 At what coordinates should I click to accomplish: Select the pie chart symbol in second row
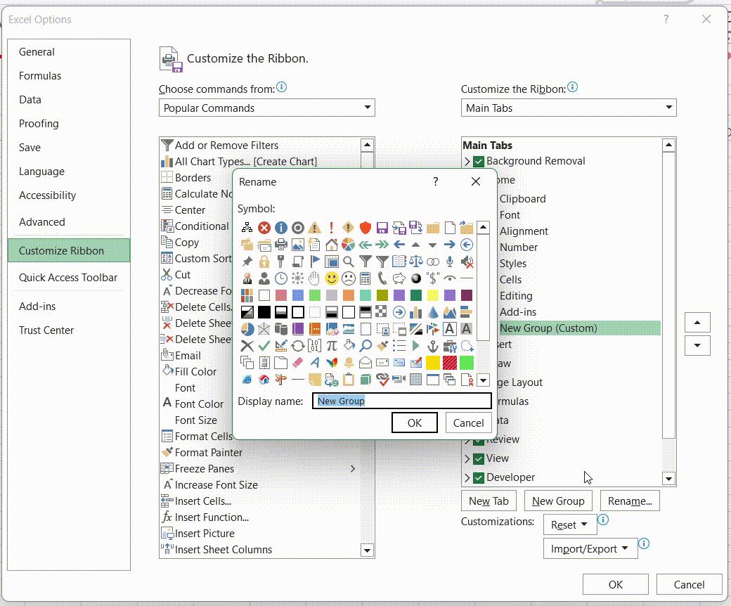point(348,245)
